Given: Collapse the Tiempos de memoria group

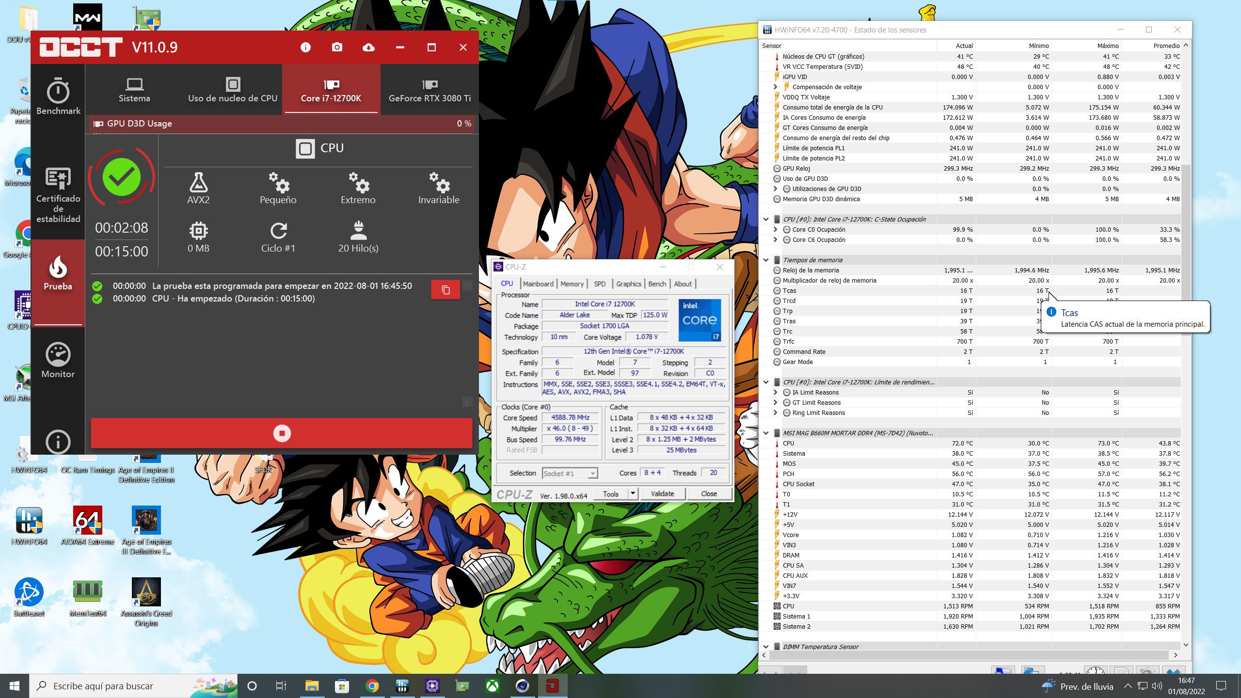Looking at the screenshot, I should tap(766, 260).
